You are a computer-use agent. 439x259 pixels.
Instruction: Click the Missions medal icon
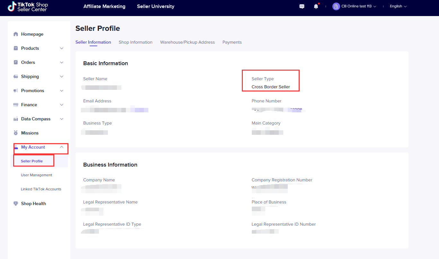tap(16, 133)
